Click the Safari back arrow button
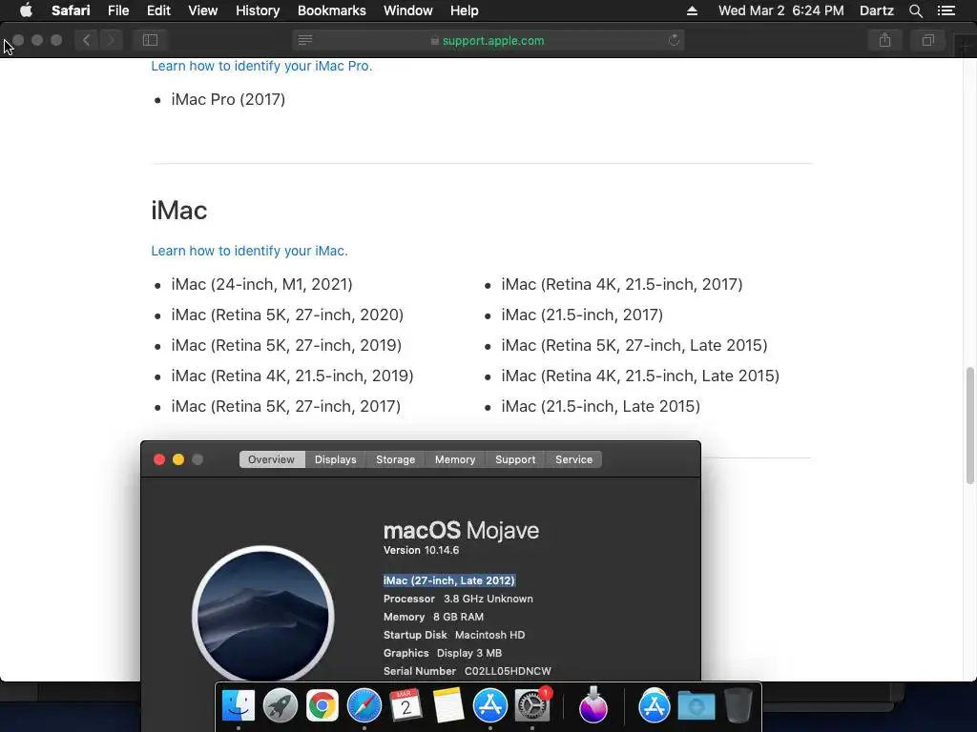The width and height of the screenshot is (977, 732). pos(87,40)
